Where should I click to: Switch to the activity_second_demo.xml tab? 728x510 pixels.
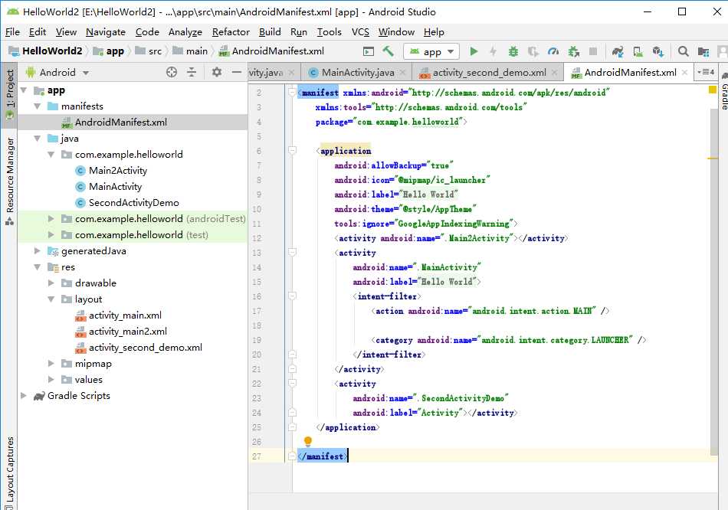[x=490, y=73]
